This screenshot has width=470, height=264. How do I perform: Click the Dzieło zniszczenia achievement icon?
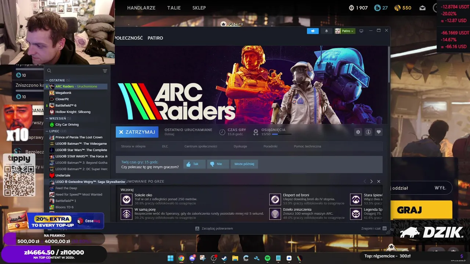point(275,214)
